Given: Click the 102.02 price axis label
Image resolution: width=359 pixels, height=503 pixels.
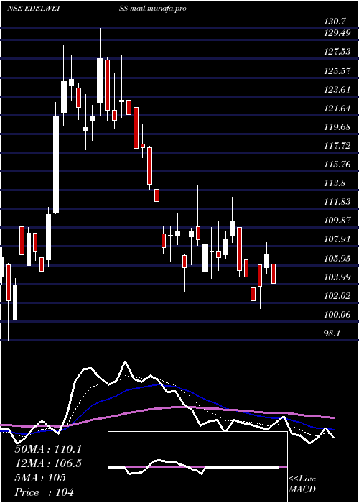Looking at the screenshot, I should pos(337,296).
